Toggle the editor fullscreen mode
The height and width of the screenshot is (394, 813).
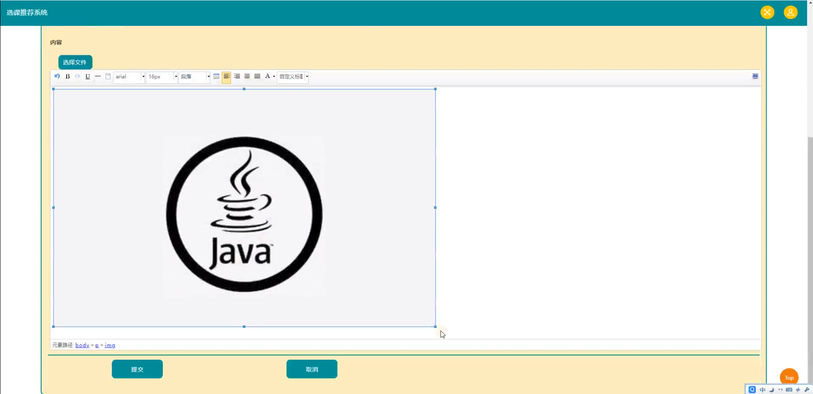tap(755, 76)
